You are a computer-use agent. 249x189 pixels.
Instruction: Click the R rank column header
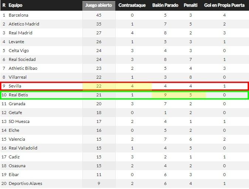coord(4,6)
